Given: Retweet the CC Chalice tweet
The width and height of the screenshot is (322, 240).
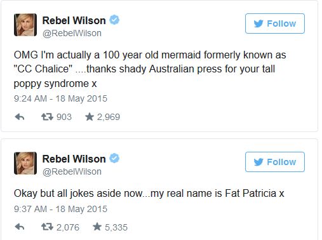Looking at the screenshot, I should pyautogui.click(x=47, y=117).
